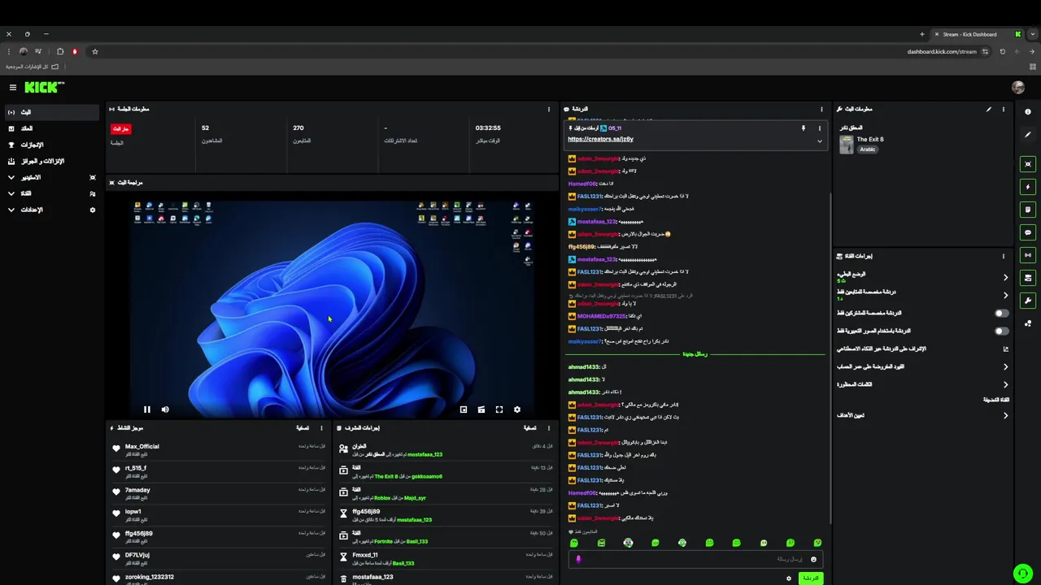
Task: Enter fullscreen in the stream preview player
Action: pyautogui.click(x=499, y=409)
